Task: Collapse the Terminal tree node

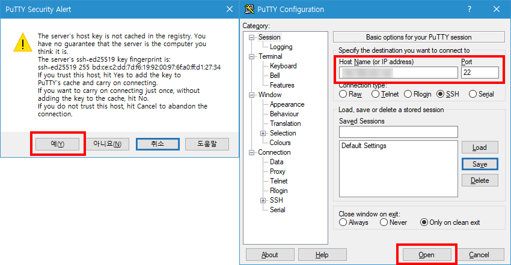Action: [x=251, y=56]
